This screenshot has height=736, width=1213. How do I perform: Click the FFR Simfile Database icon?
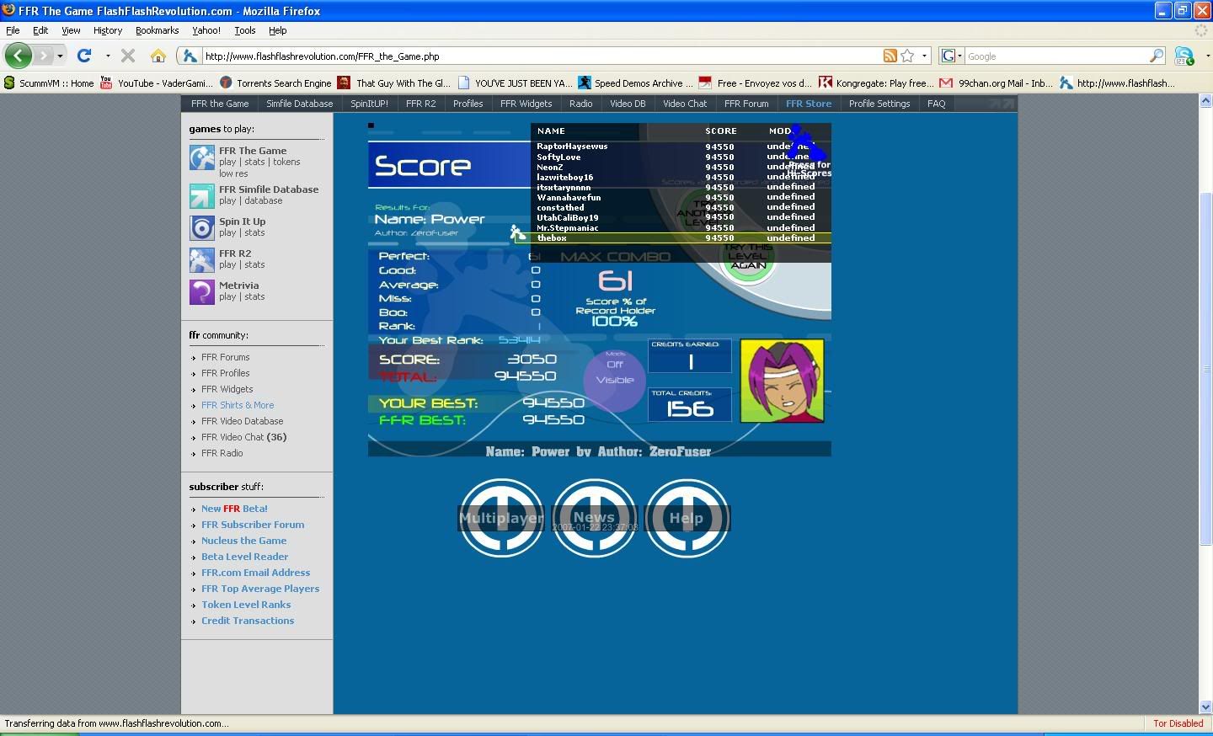click(201, 195)
